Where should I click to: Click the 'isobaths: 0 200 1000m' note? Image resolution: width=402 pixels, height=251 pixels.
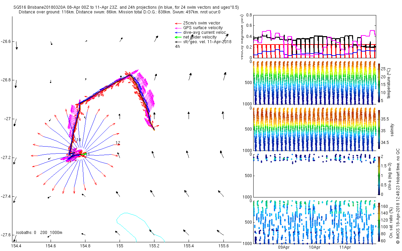(x=39, y=232)
